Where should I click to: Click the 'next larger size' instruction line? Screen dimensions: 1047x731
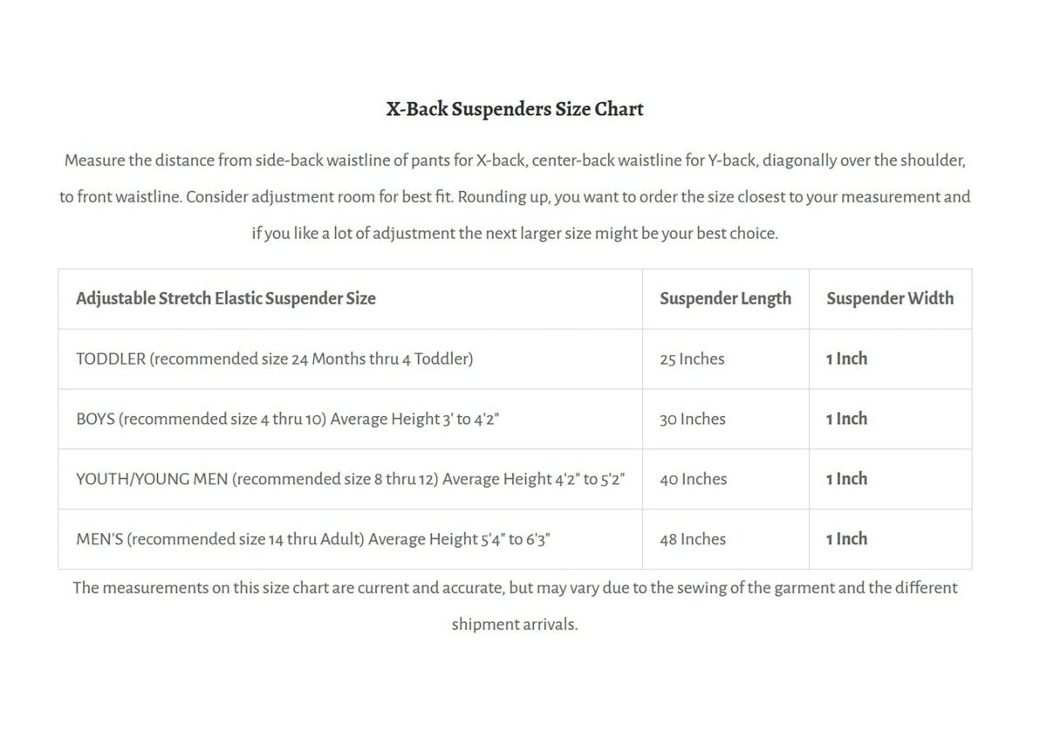click(515, 234)
